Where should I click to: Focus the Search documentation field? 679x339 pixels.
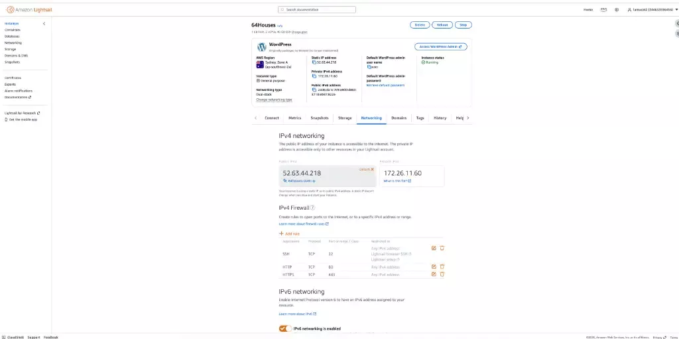317,9
